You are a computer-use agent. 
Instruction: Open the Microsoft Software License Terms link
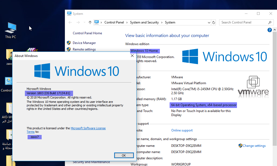88,128
